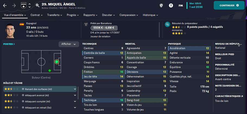Open the Afficher dropdown

pos(69,44)
